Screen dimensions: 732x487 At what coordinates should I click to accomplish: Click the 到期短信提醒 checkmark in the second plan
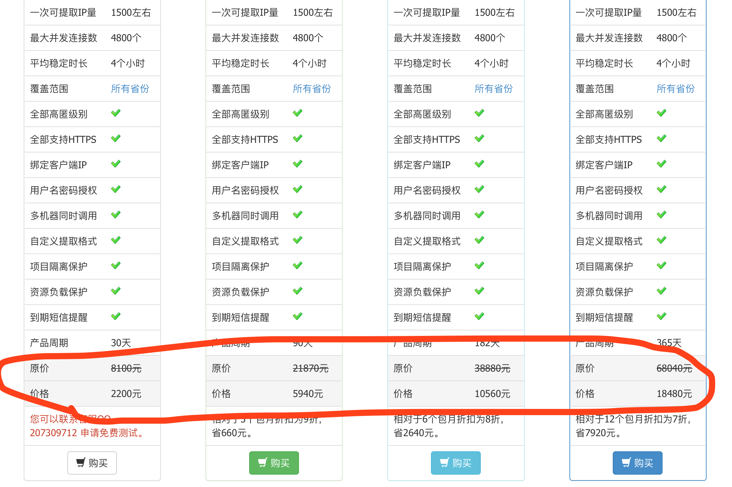298,316
